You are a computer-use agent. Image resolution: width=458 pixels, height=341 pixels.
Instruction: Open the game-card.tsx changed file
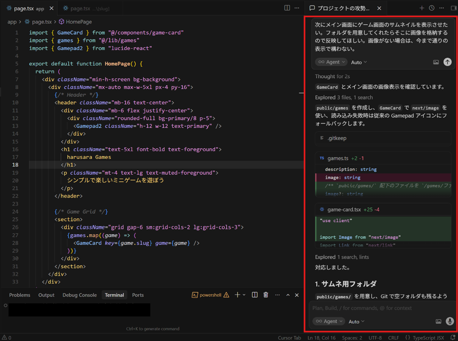pos(344,209)
